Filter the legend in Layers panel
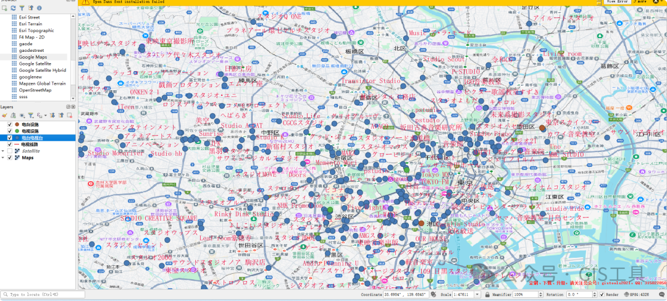The image size is (667, 301). point(31,116)
